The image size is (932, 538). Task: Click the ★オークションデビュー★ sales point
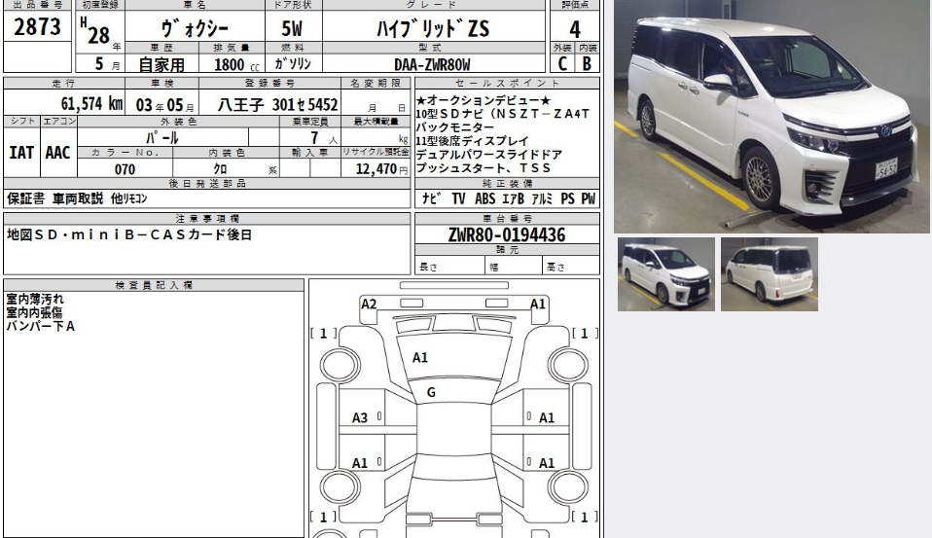tap(484, 100)
